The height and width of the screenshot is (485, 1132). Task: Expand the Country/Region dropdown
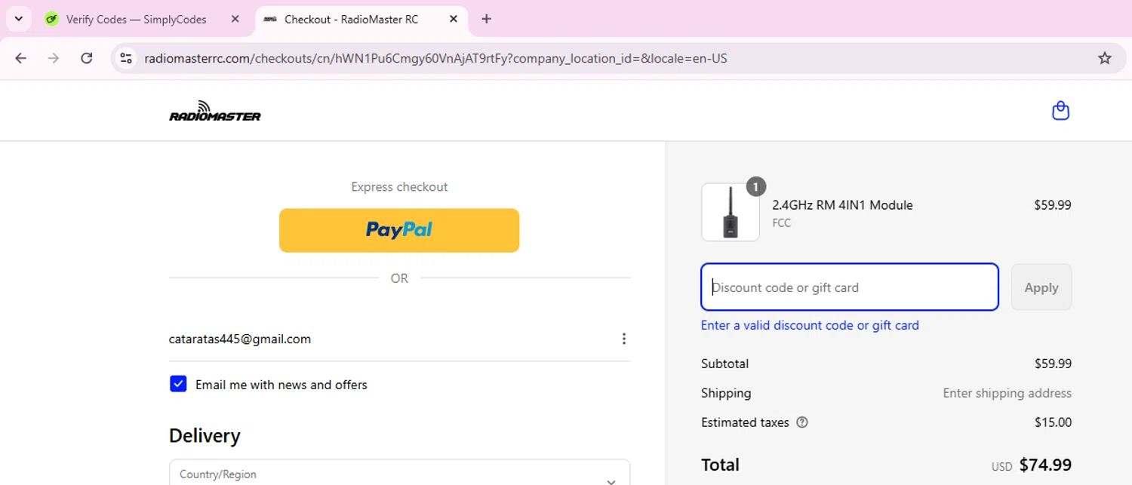coord(399,473)
